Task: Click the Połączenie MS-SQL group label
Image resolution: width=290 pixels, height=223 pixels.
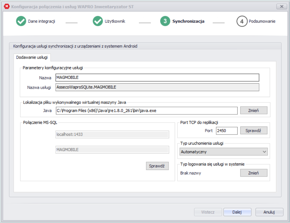Action: pos(40,122)
